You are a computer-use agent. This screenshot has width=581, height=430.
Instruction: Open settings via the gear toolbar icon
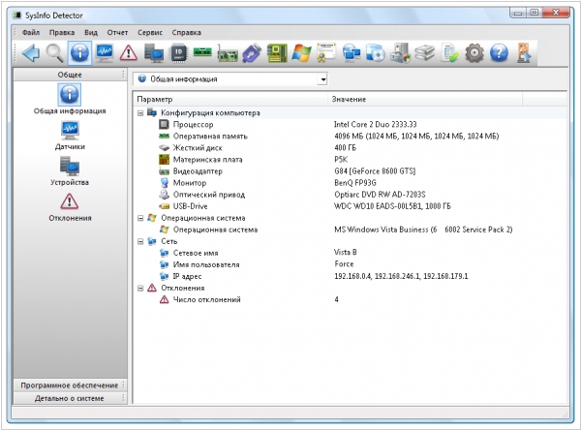(474, 53)
